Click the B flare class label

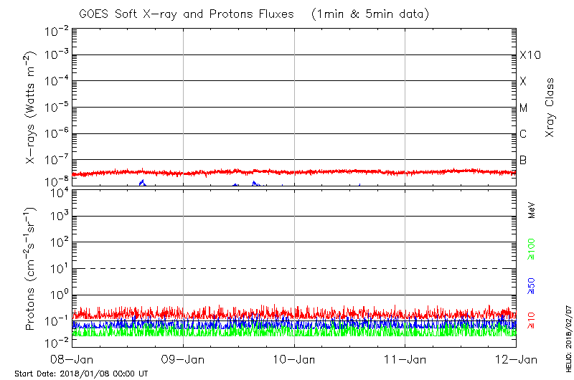point(524,160)
